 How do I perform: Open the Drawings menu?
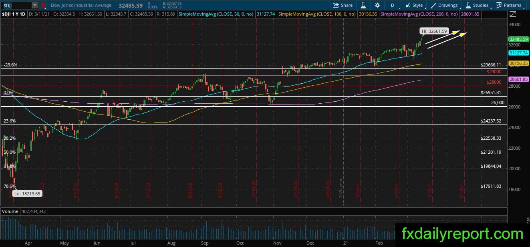pyautogui.click(x=444, y=5)
